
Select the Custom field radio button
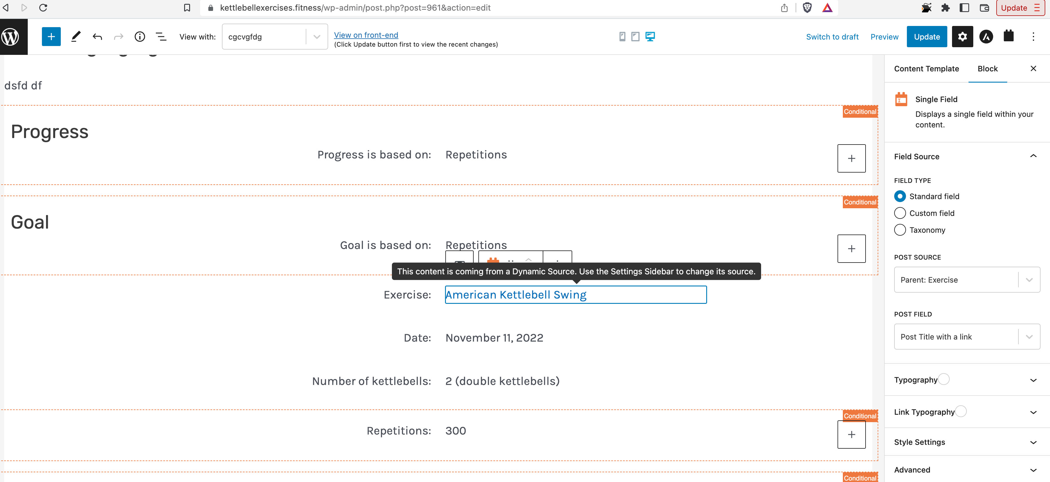pyautogui.click(x=900, y=213)
